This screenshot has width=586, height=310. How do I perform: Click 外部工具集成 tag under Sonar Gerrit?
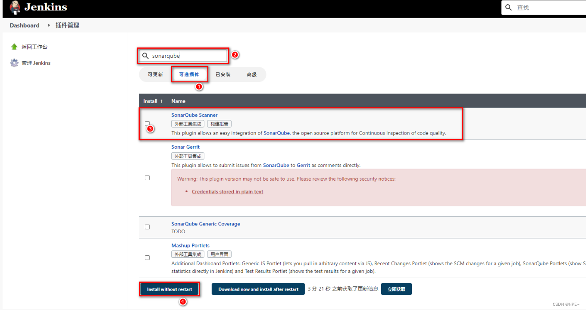pyautogui.click(x=188, y=156)
